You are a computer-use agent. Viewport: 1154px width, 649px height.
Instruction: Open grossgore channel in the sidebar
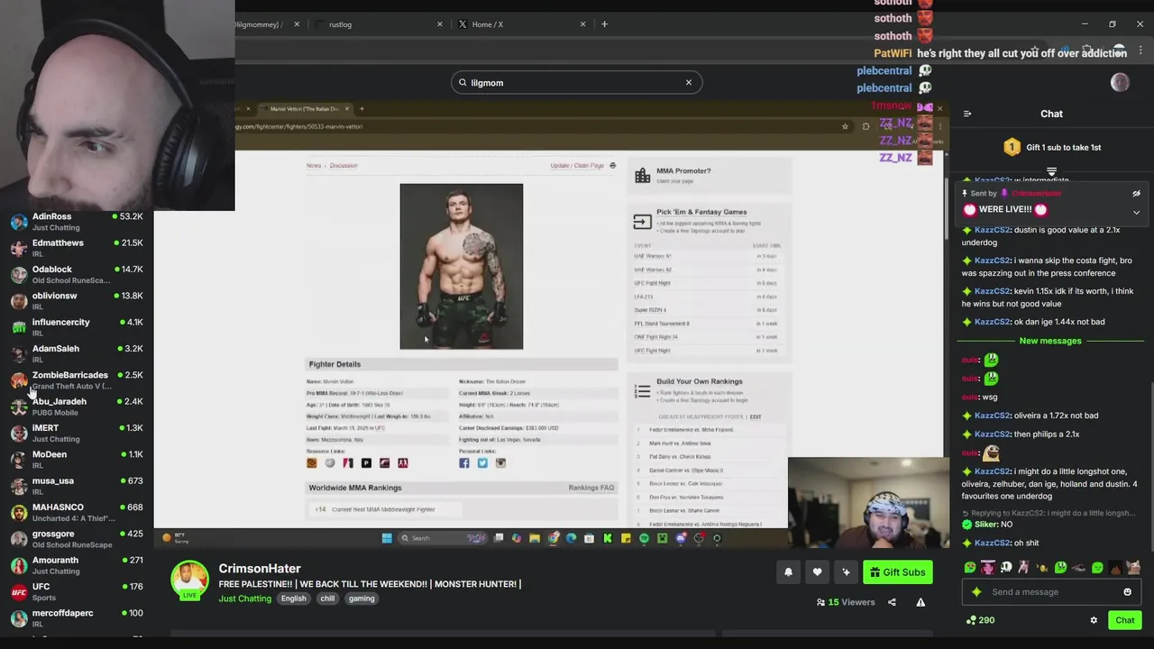point(77,539)
